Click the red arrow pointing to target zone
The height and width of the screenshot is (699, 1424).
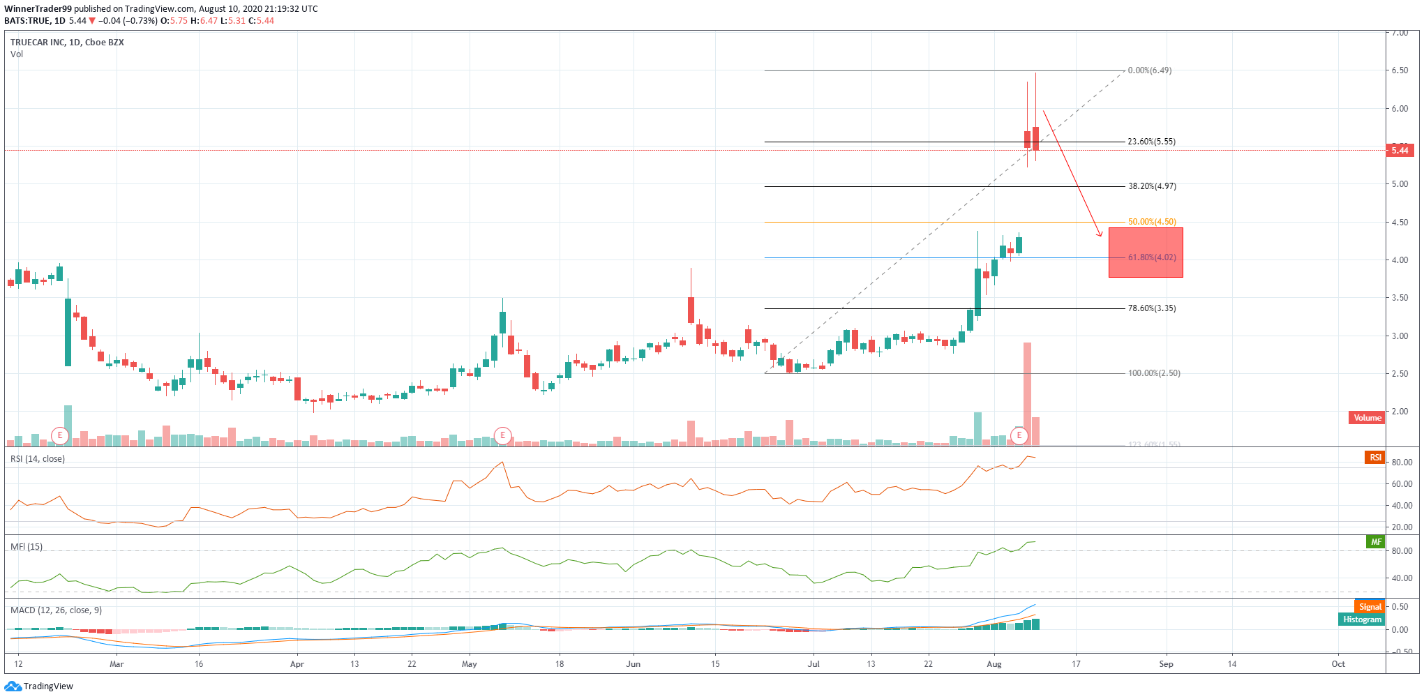pos(1072,174)
